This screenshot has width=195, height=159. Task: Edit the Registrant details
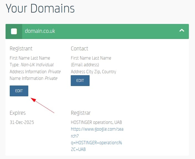pos(19,91)
